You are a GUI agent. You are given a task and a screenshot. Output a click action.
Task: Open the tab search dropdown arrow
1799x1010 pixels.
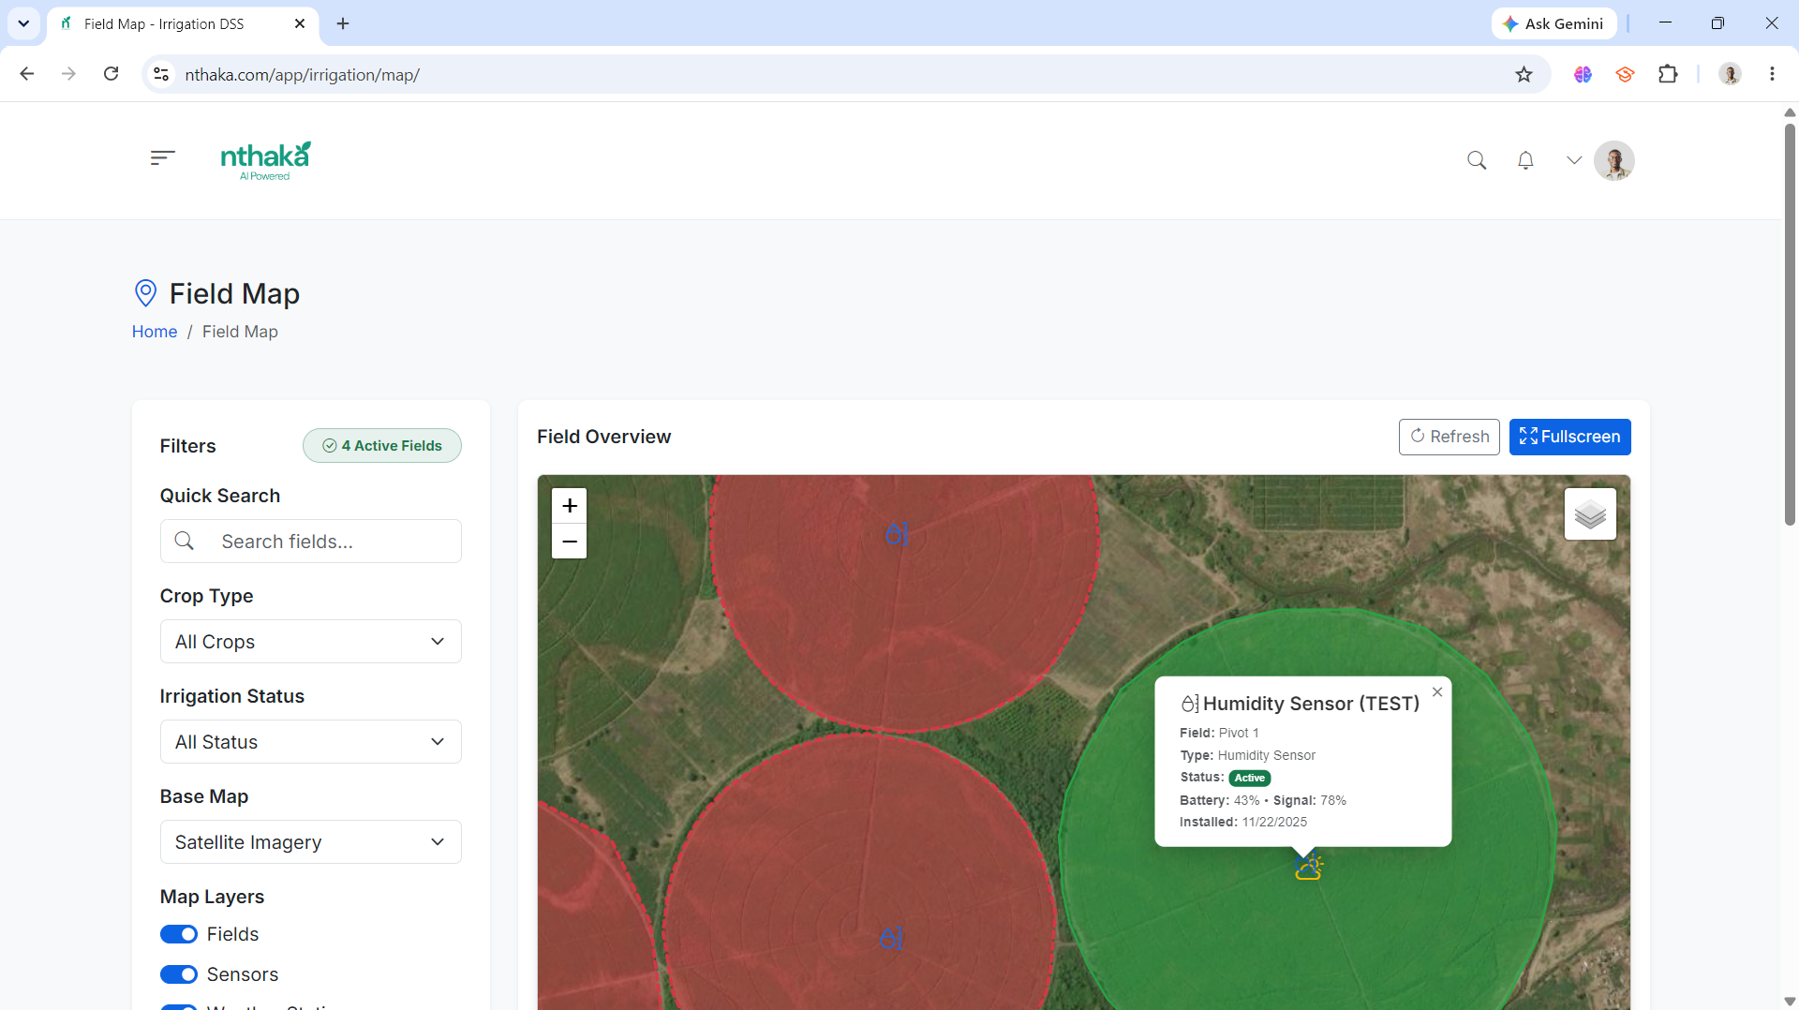pyautogui.click(x=23, y=23)
